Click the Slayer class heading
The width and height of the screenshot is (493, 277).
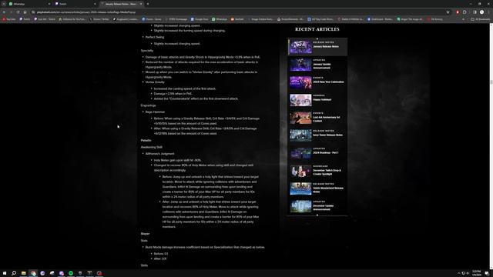point(145,234)
